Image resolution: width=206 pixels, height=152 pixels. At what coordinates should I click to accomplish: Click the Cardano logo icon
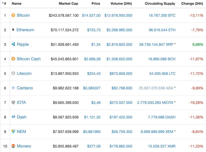pos(13,88)
